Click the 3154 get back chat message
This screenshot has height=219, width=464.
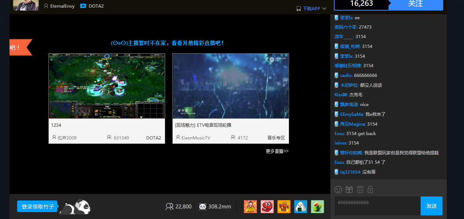point(361,133)
